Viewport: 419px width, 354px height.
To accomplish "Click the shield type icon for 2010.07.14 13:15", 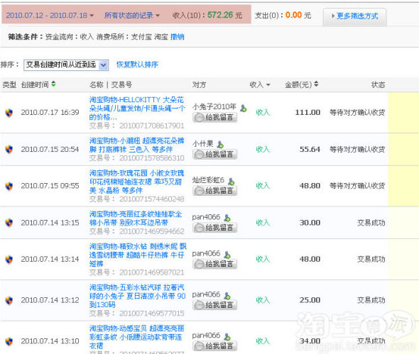I will (x=9, y=223).
